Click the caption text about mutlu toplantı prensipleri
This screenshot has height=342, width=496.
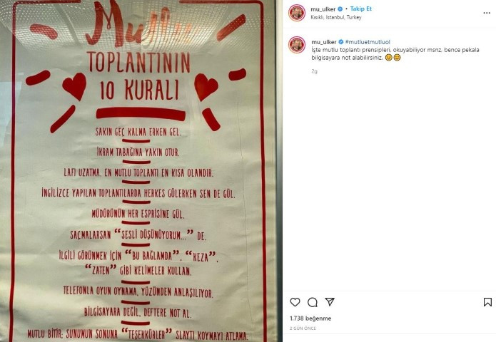click(395, 53)
